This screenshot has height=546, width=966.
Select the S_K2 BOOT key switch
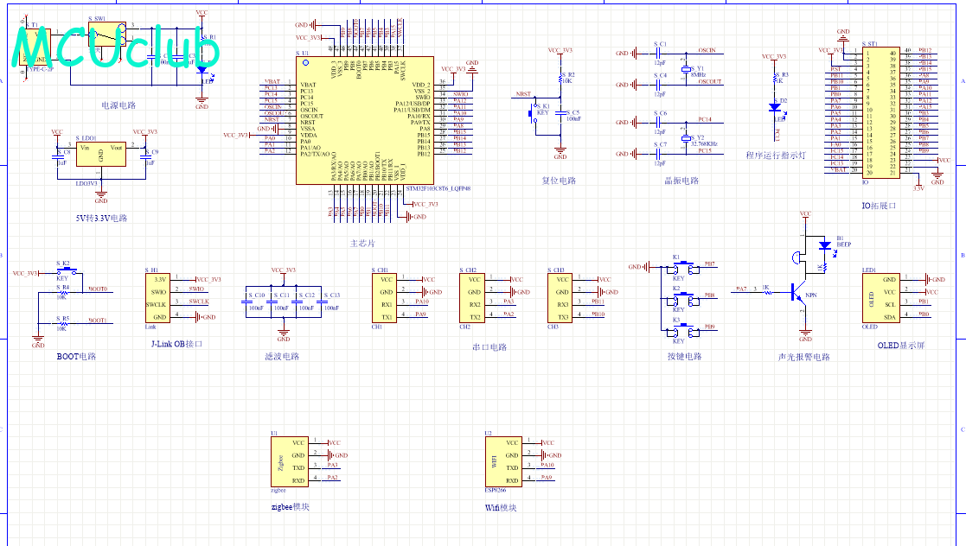click(x=64, y=272)
